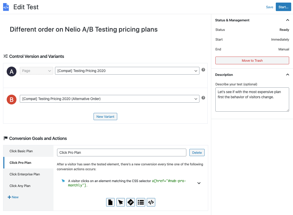Collapse the Status & Management panel

pos(287,20)
